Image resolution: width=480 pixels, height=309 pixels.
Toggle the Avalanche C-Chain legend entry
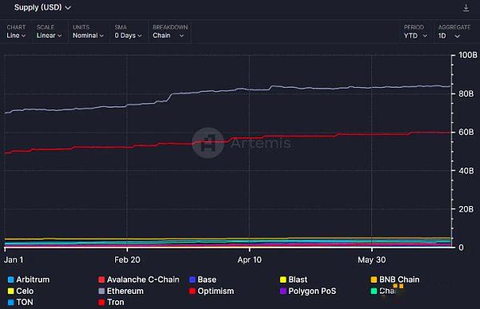click(x=139, y=279)
